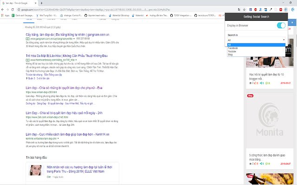Click the location pin beside Quận 3
297x185 pixels.
pos(27,78)
